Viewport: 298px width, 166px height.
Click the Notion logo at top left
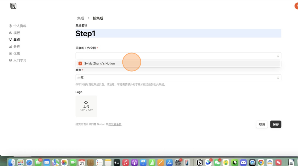click(13, 6)
